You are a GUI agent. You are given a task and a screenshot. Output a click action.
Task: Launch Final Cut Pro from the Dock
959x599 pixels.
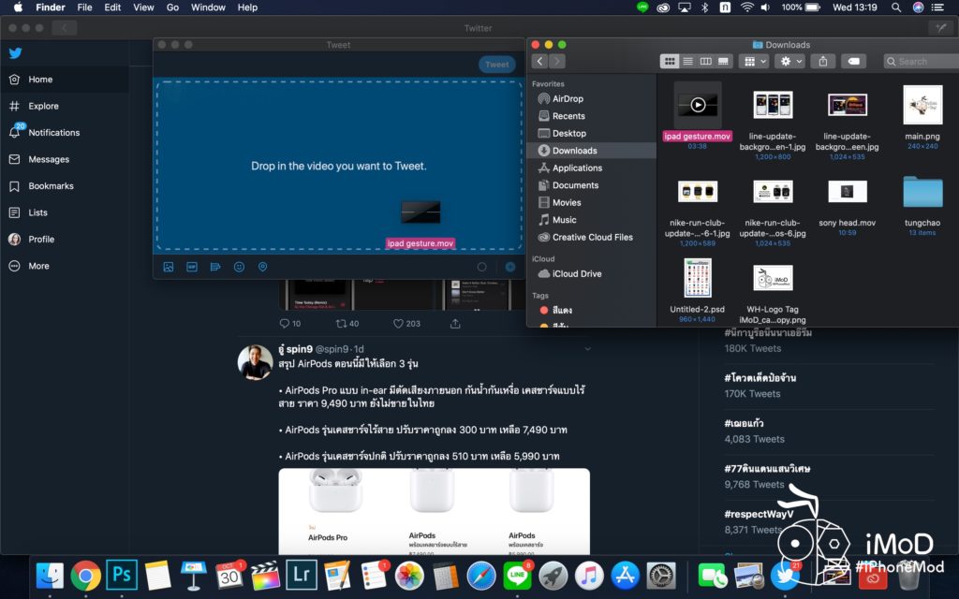coord(265,576)
